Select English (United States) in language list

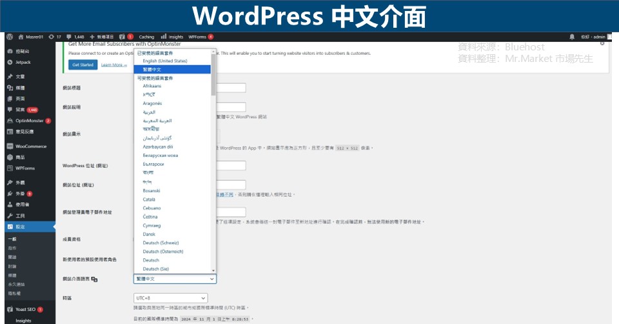coord(165,61)
